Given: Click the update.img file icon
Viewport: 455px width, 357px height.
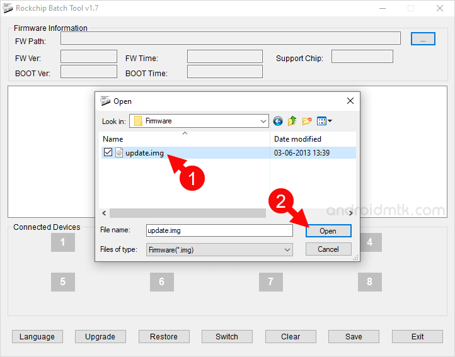Looking at the screenshot, I should point(119,152).
